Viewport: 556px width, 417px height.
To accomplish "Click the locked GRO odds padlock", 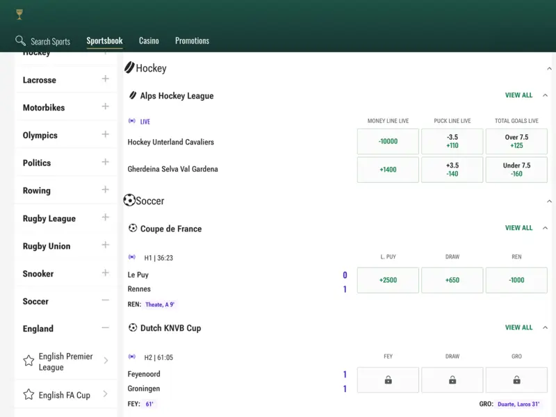I will (x=516, y=380).
